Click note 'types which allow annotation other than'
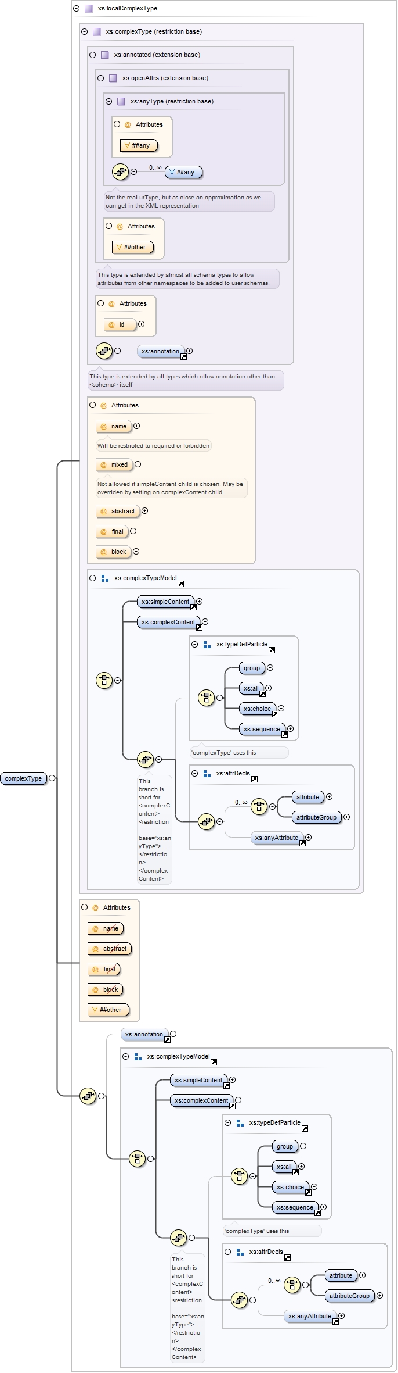 (x=186, y=381)
